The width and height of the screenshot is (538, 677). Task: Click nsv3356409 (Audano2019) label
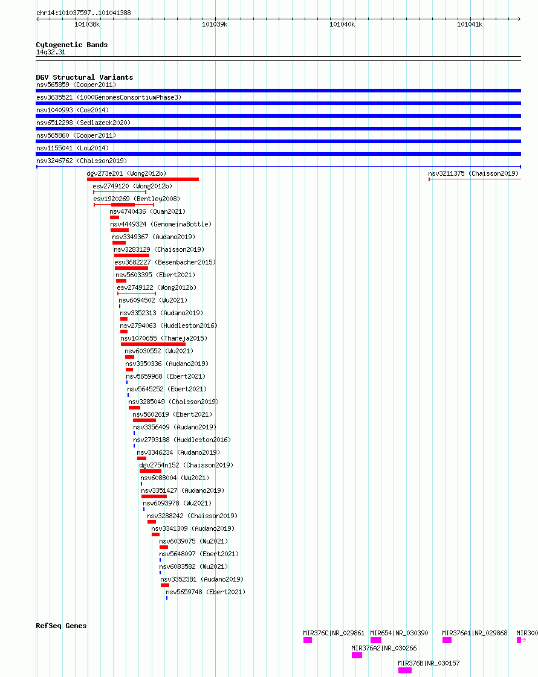click(175, 428)
